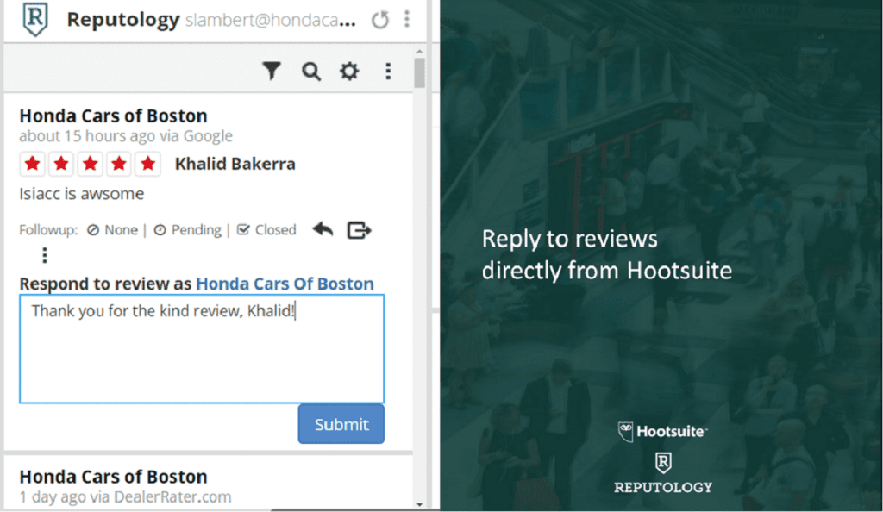Open the toolbar vertical dots menu
The height and width of the screenshot is (512, 883).
tap(388, 72)
